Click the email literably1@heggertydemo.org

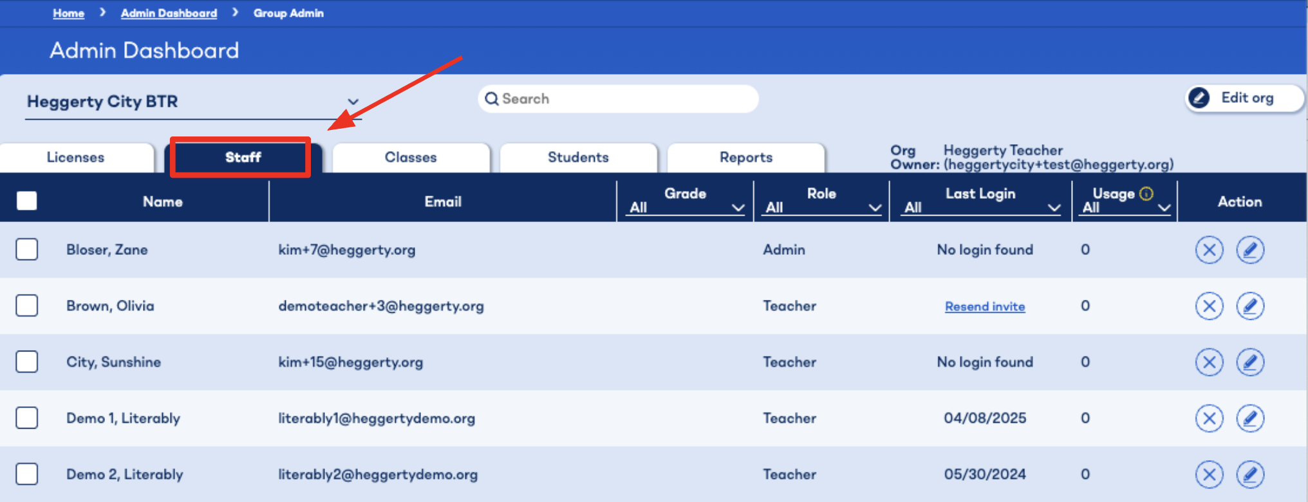pos(377,418)
